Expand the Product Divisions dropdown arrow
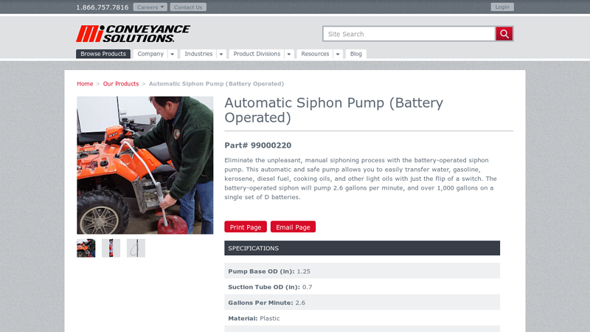590x332 pixels. (x=289, y=54)
